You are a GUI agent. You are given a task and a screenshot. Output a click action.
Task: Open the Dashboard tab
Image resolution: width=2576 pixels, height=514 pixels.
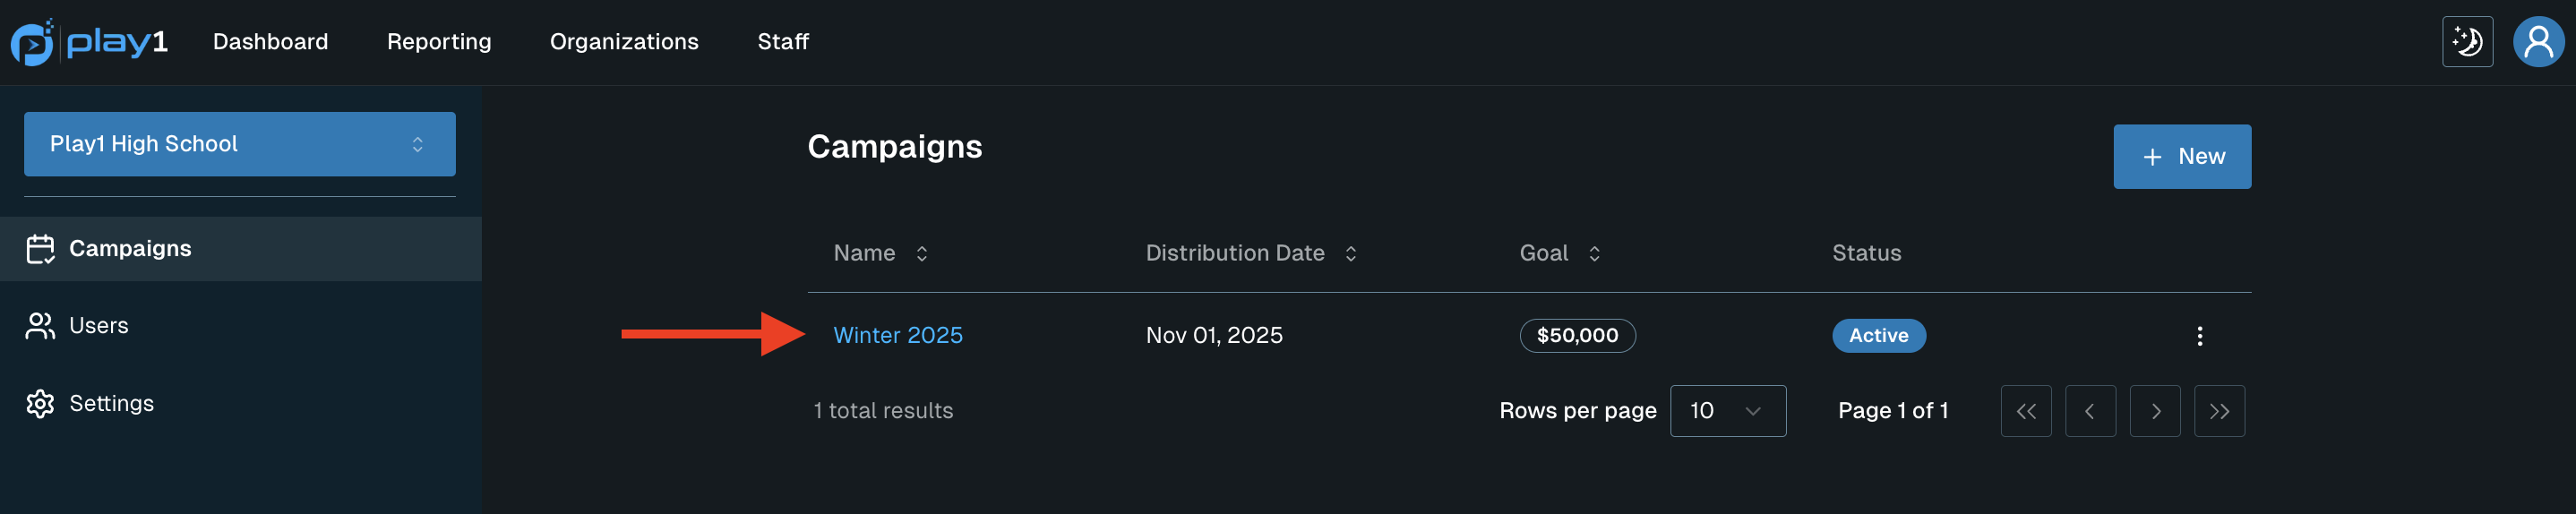coord(270,42)
